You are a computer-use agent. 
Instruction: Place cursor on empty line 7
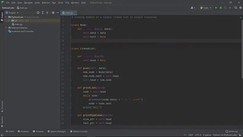point(156,41)
